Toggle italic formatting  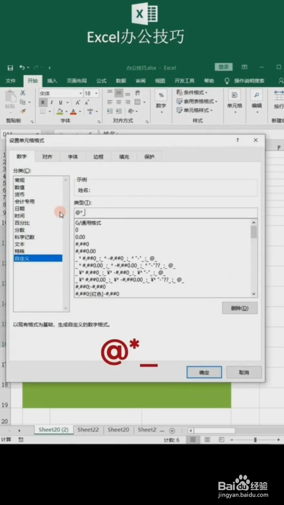(x=51, y=103)
